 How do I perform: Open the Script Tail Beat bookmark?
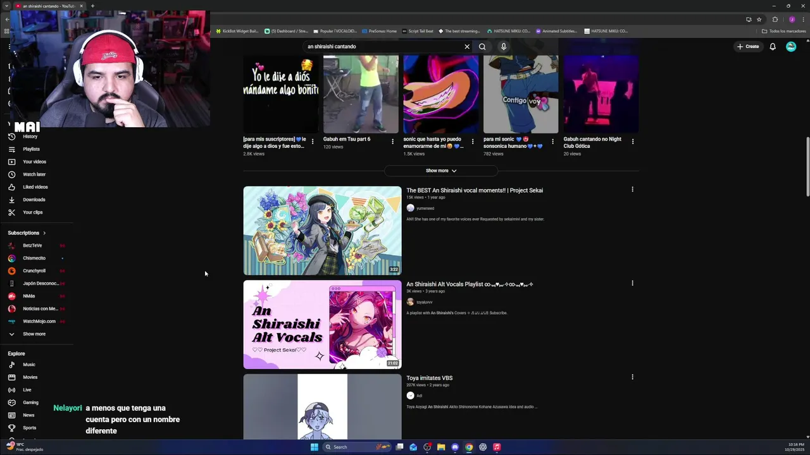[x=418, y=31]
